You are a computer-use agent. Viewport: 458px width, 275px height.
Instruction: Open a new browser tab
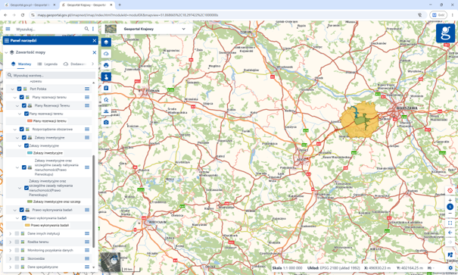pos(120,5)
